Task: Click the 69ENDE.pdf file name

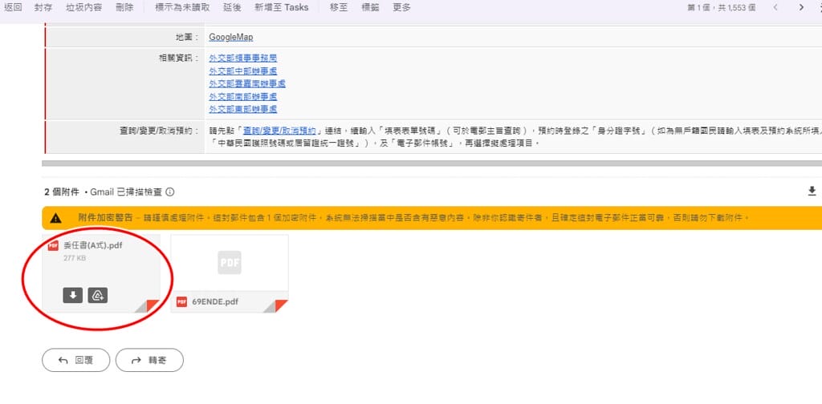Action: tap(215, 302)
